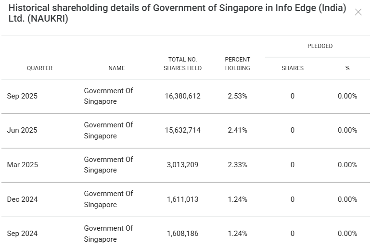Image resolution: width=371 pixels, height=247 pixels.
Task: Click the QUARTER column header
Action: click(39, 68)
